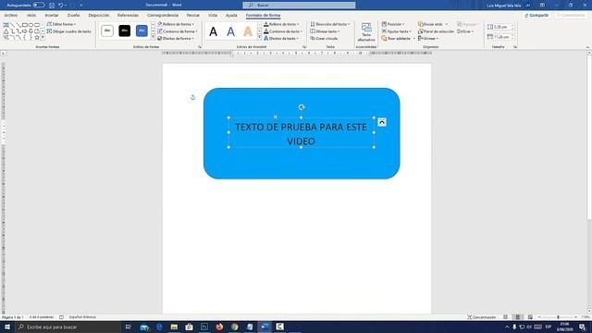Switch to the Diseño tab
The image size is (592, 333).
[x=74, y=15]
